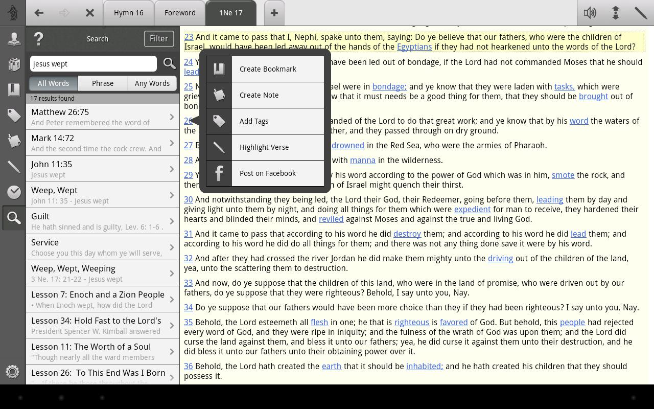Viewport: 654px width, 409px height.
Task: Open the highlights sidebar icon
Action: click(14, 167)
